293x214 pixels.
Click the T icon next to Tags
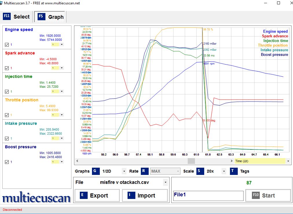coord(233,171)
